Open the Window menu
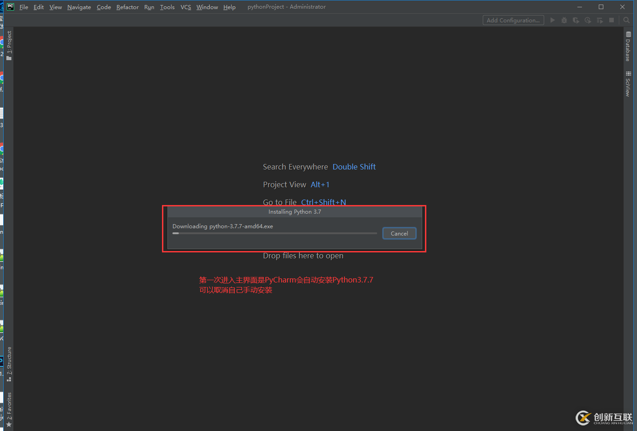 click(x=207, y=7)
